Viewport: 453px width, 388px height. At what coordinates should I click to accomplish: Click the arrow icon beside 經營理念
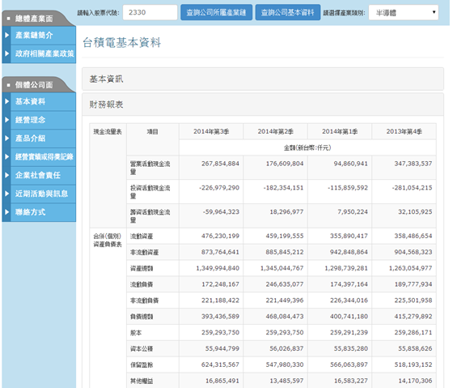click(x=7, y=120)
